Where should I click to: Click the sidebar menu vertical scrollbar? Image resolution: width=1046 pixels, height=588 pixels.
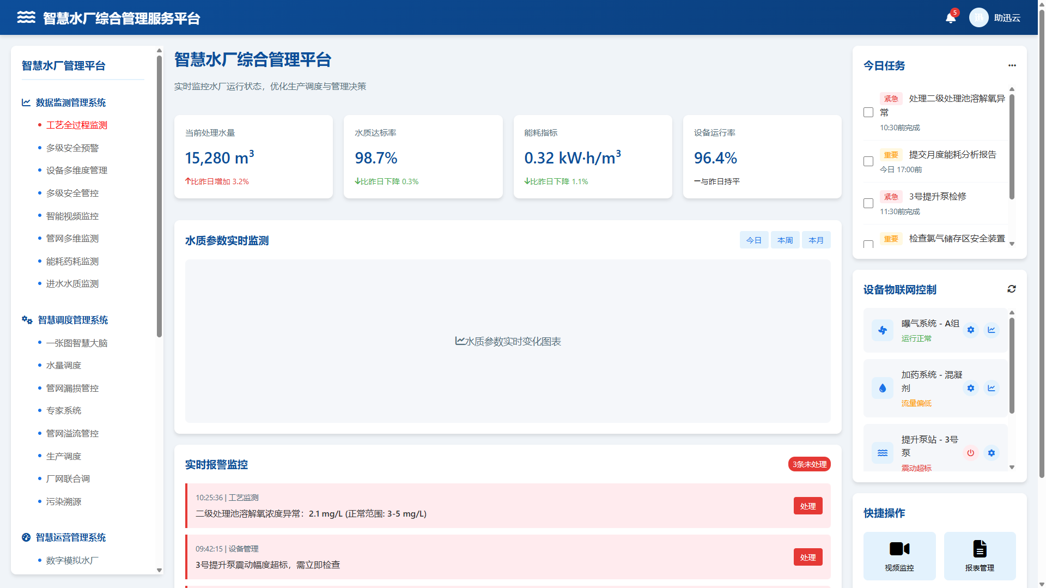(159, 196)
